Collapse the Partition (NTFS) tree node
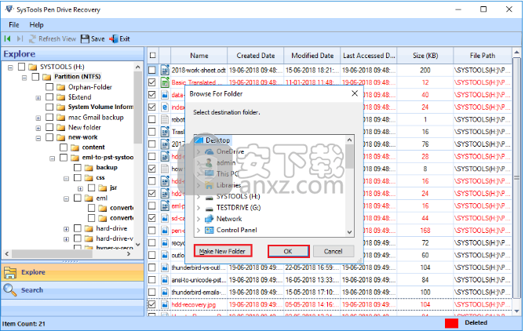Image resolution: width=525 pixels, height=331 pixels. click(24, 78)
